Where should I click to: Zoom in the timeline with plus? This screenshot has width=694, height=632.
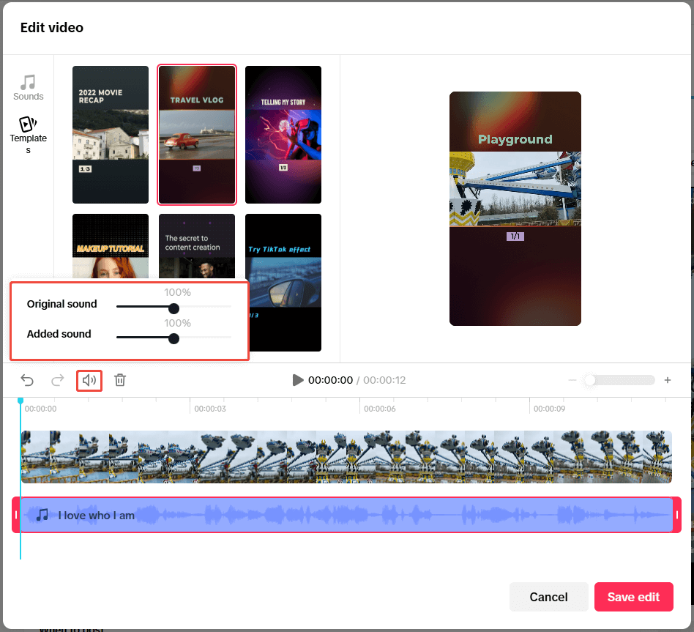pyautogui.click(x=667, y=380)
